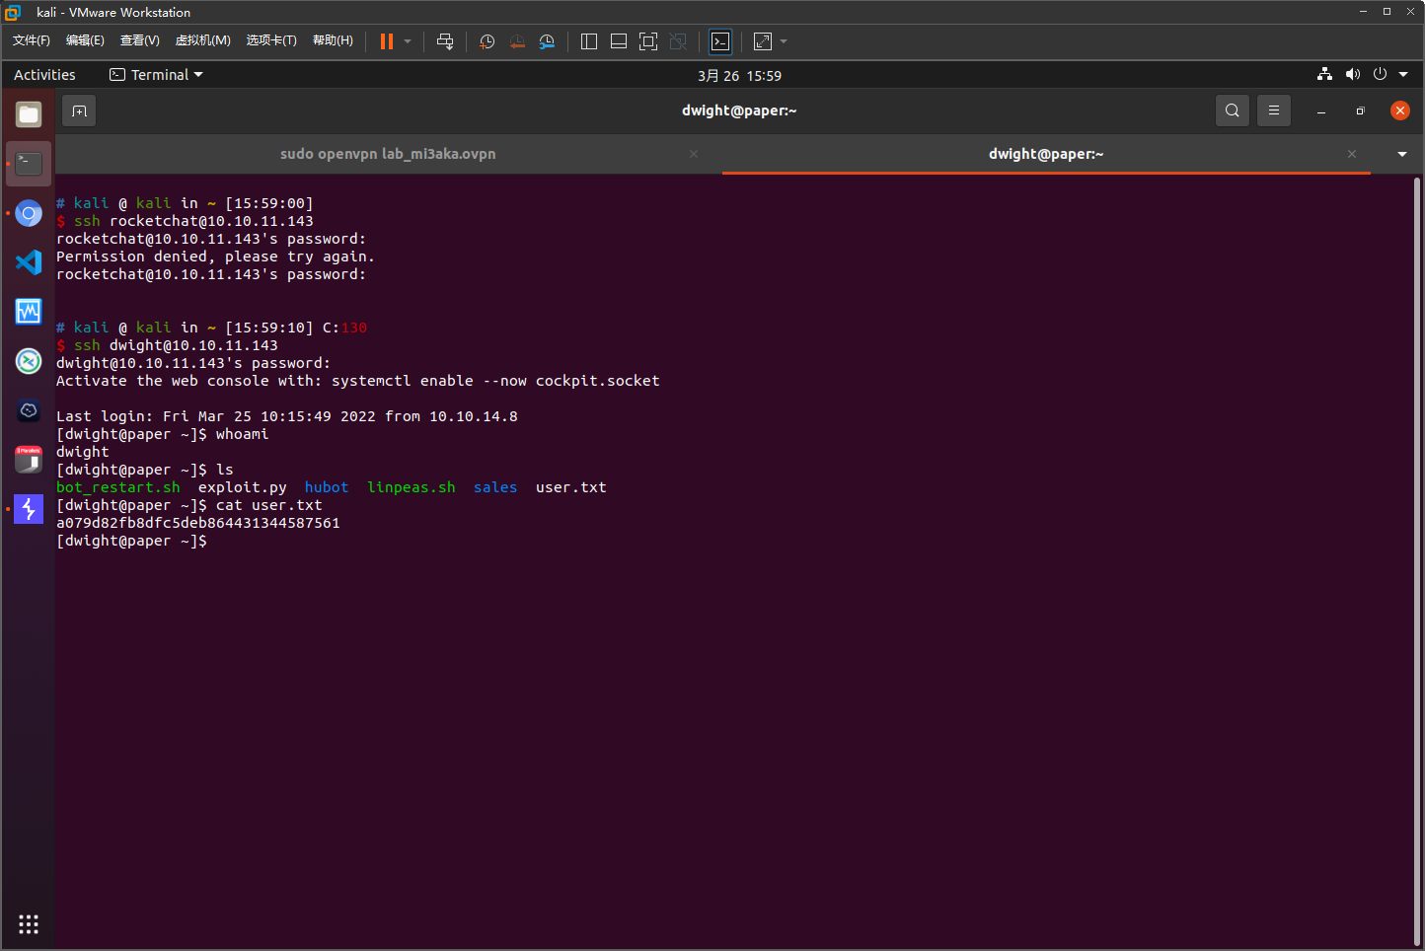This screenshot has height=951, width=1425.
Task: Open the Terminal app menu dropdown
Action: pyautogui.click(x=156, y=75)
